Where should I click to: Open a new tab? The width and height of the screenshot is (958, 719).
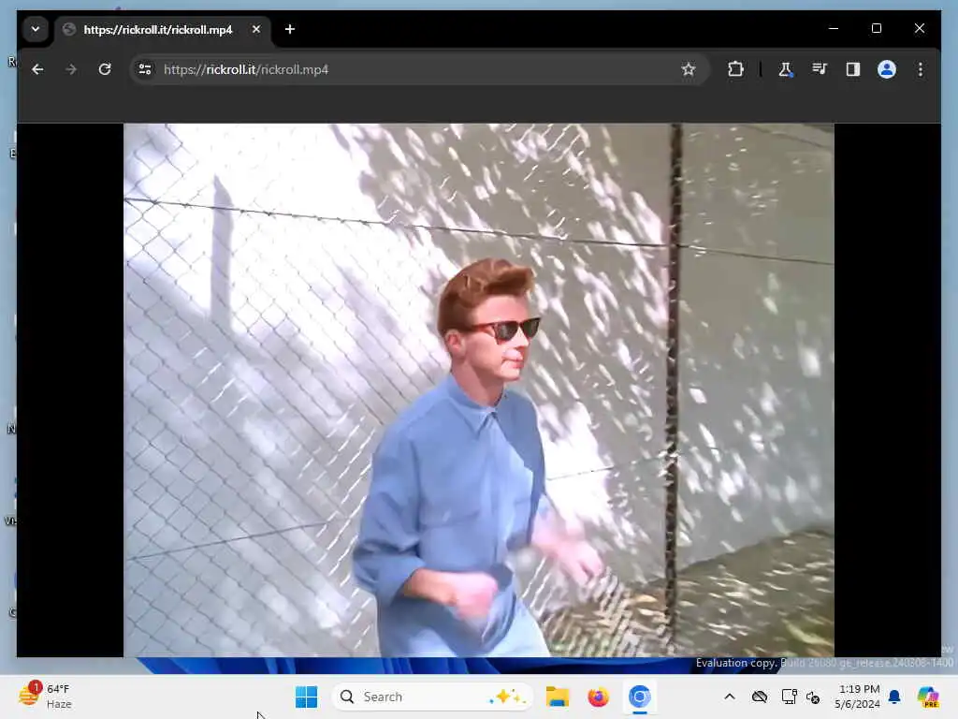click(x=290, y=29)
